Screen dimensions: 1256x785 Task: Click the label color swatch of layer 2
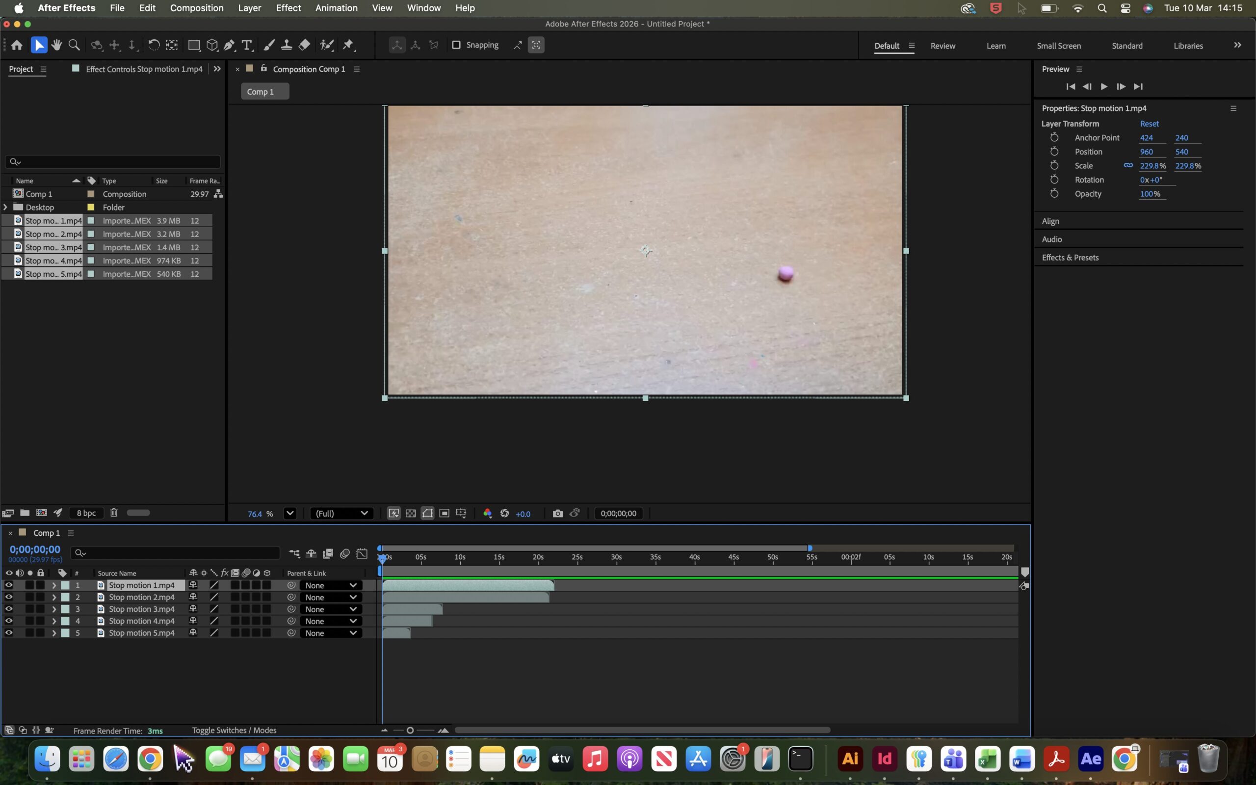[65, 597]
